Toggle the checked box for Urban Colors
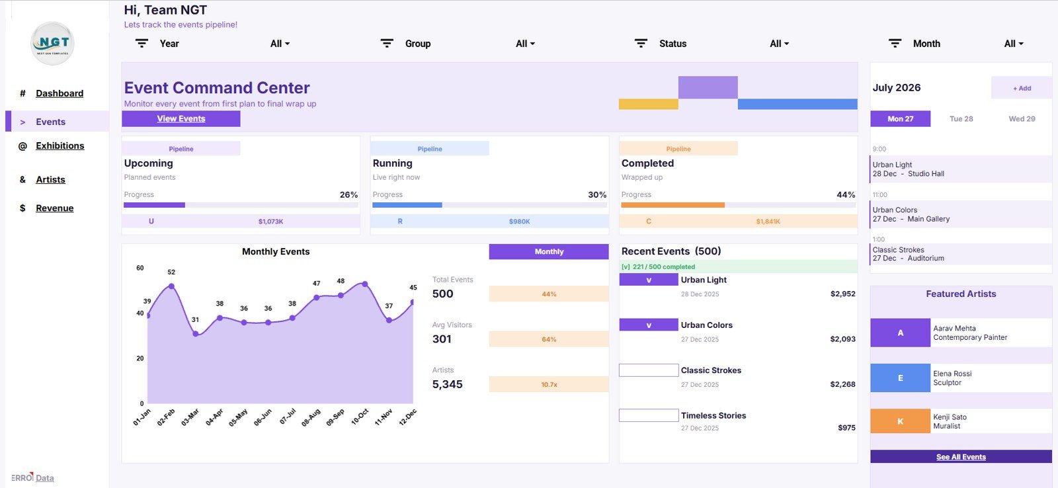Image resolution: width=1058 pixels, height=488 pixels. tap(649, 325)
